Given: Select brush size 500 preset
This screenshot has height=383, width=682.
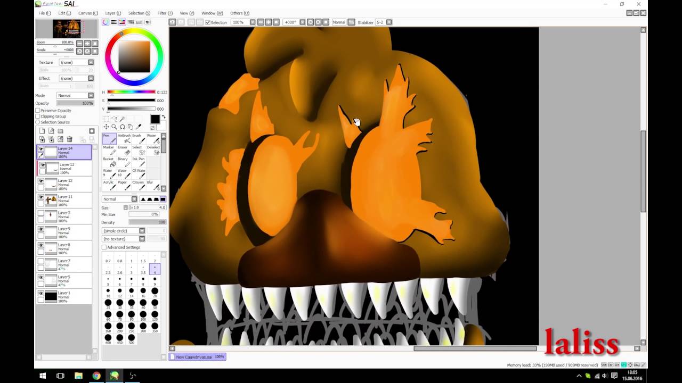Looking at the screenshot, I should 131,338.
